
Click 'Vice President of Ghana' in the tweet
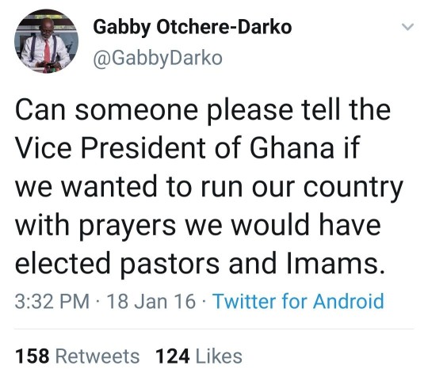174,149
